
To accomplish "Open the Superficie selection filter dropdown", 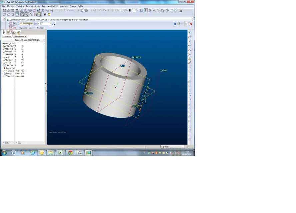I will pos(183,147).
